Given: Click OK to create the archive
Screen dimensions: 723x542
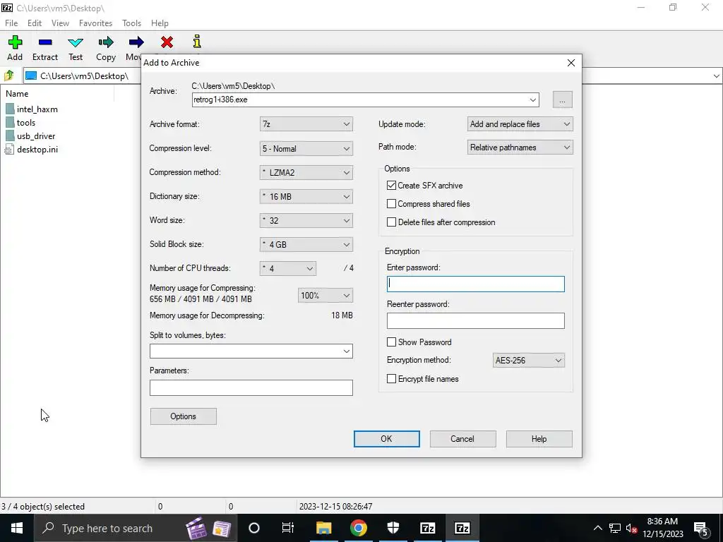Looking at the screenshot, I should [x=386, y=439].
